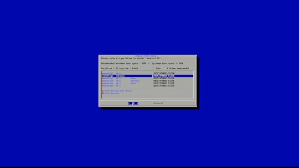Select the first partition row with vfat filesystem
This screenshot has height=168, width=299.
148,73
